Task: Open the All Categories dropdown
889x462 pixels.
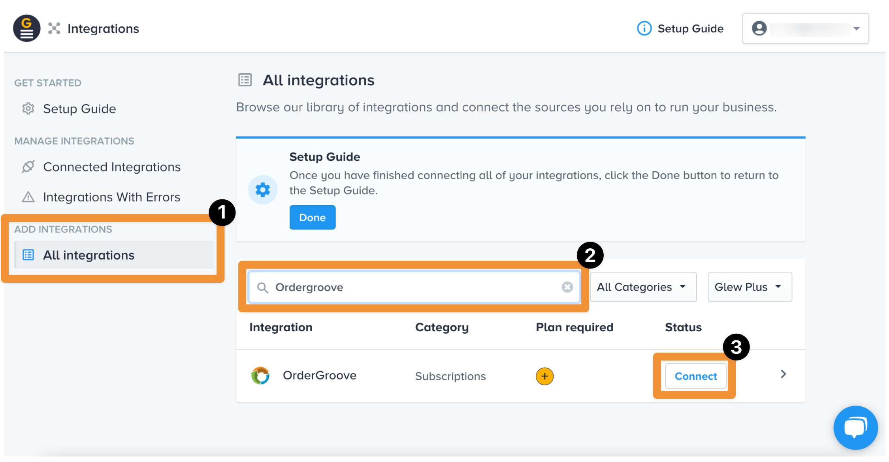Action: click(x=643, y=287)
